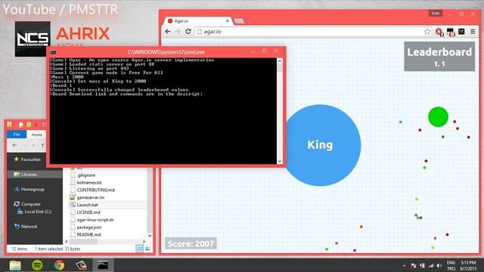Click the Launch.bat file icon
Screen dimensions: 484x272
(73, 205)
